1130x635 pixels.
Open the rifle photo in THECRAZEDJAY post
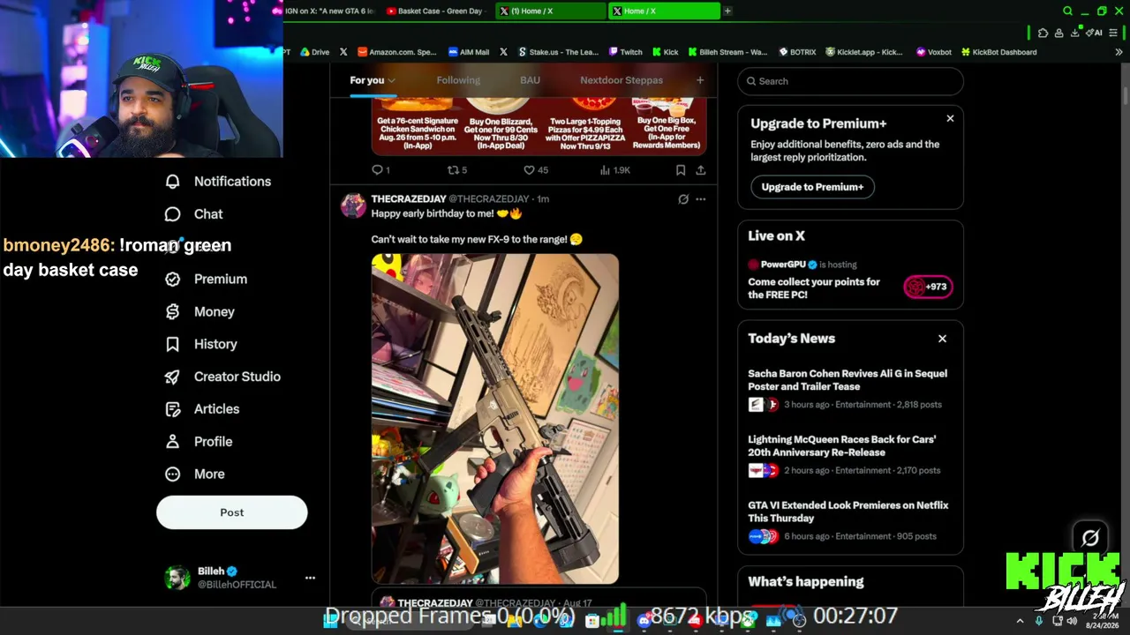(495, 419)
